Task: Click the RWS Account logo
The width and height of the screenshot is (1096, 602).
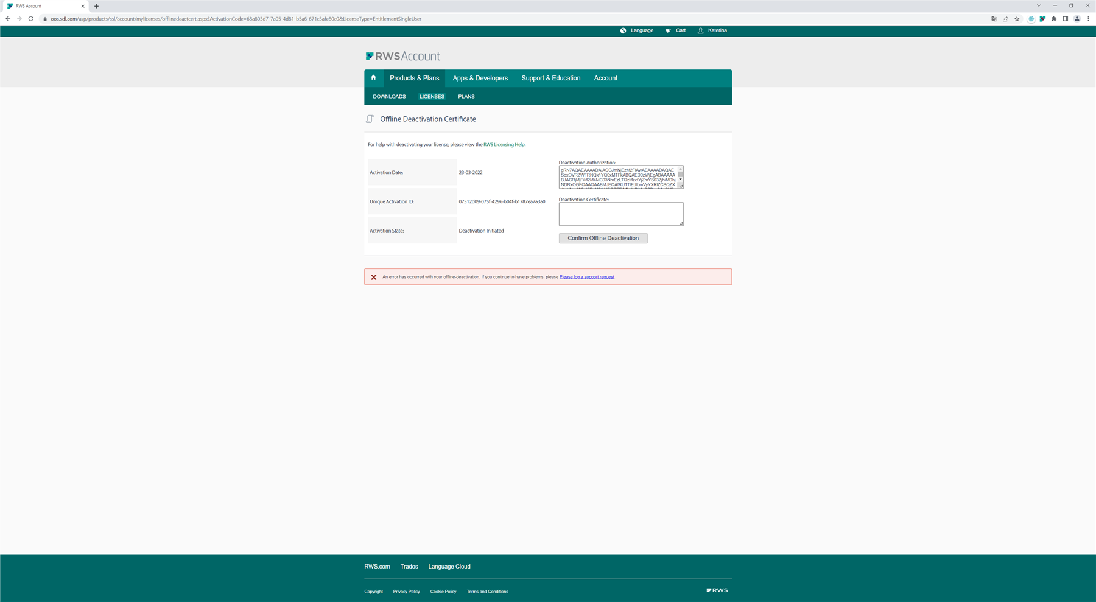Action: pos(402,56)
